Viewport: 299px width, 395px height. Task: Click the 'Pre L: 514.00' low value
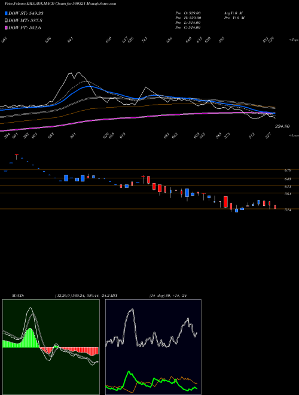click(x=188, y=23)
